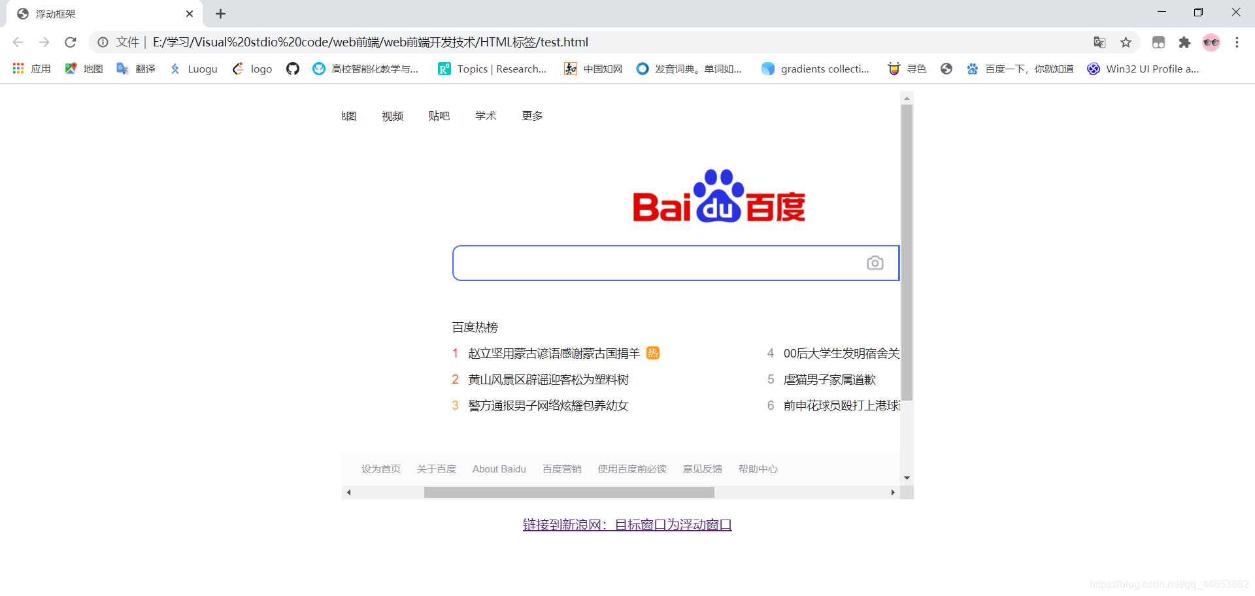
Task: Select the 学术 navigation item
Action: 486,116
